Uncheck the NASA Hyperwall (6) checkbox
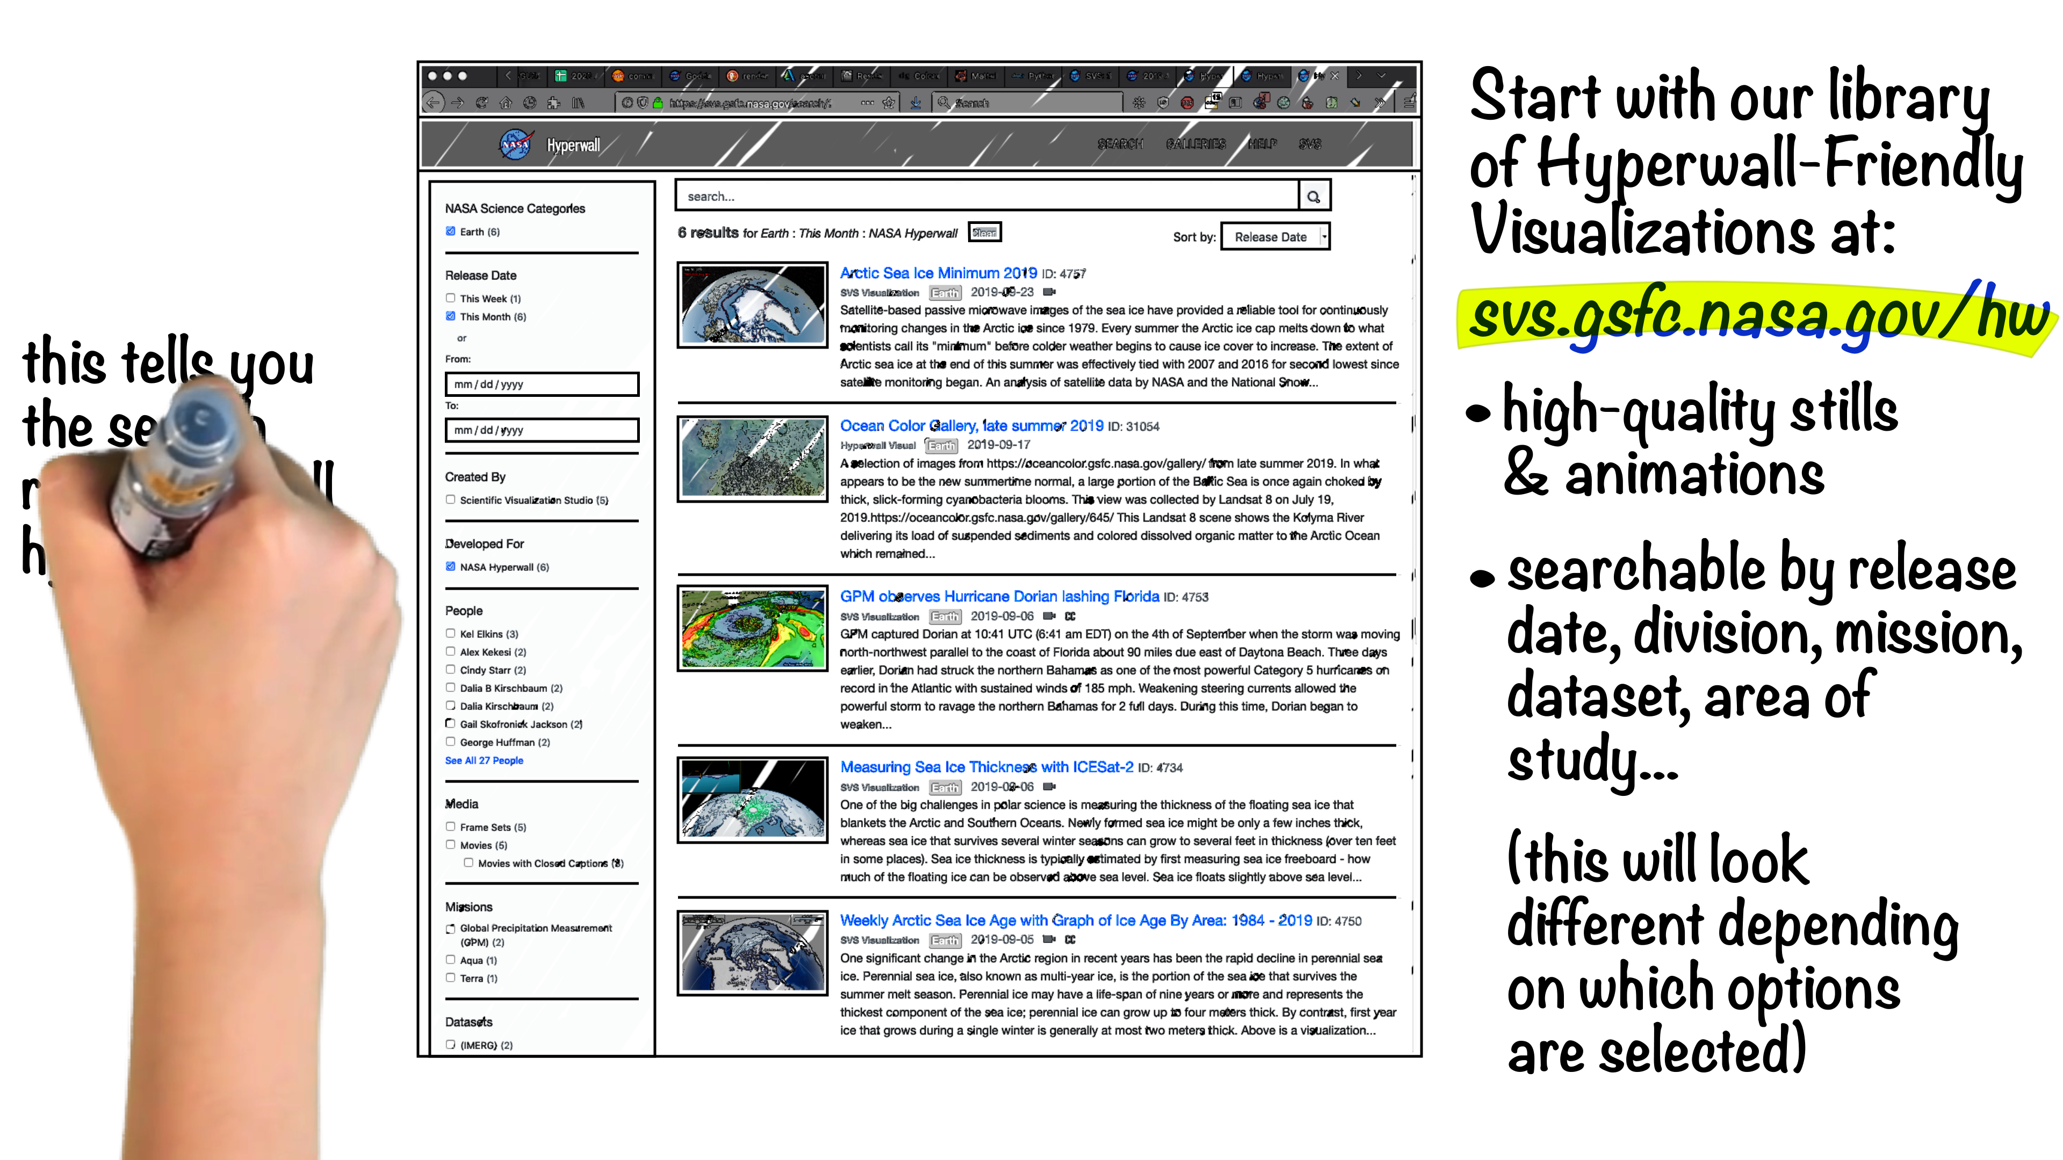The image size is (2063, 1160). [x=450, y=567]
